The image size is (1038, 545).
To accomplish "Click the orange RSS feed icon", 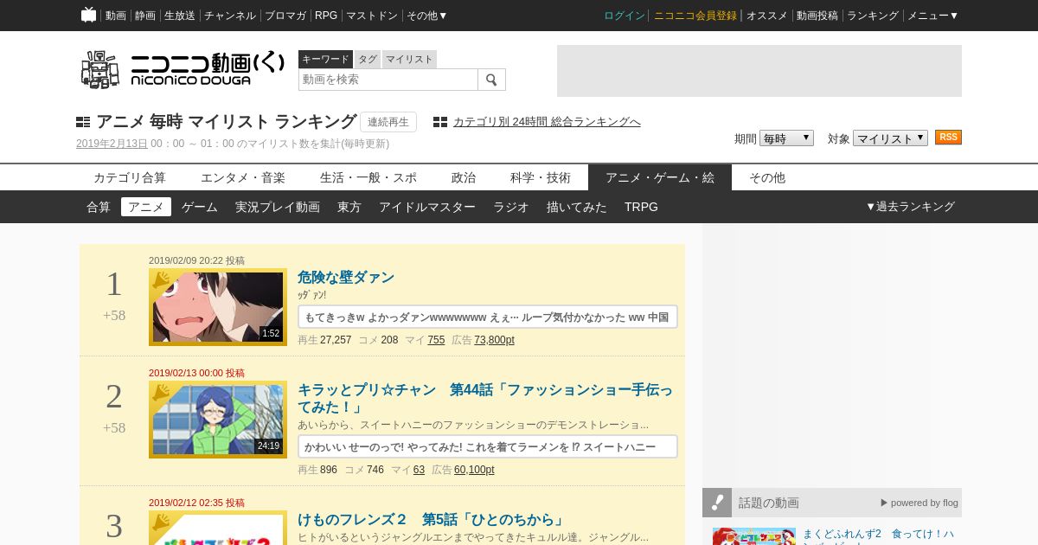I will pyautogui.click(x=948, y=138).
